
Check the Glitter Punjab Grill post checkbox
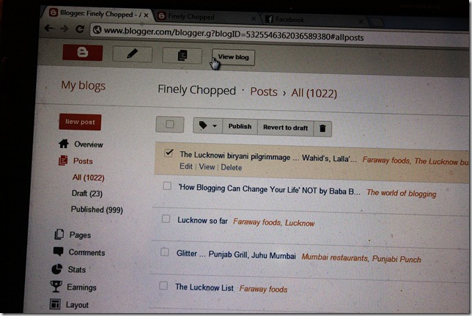pos(165,251)
